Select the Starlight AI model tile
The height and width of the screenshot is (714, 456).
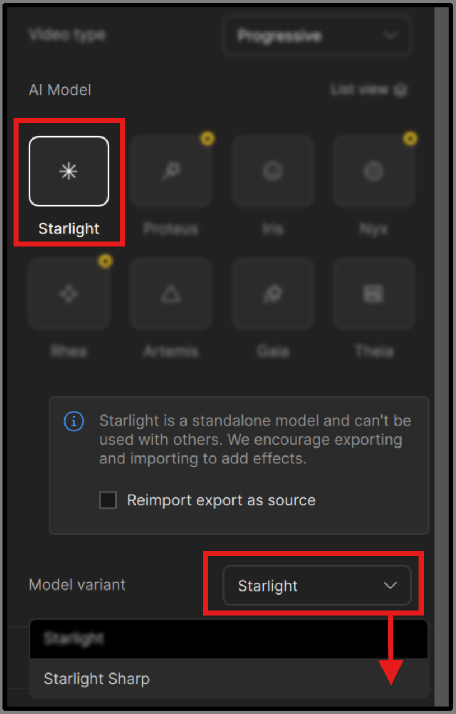pyautogui.click(x=68, y=171)
